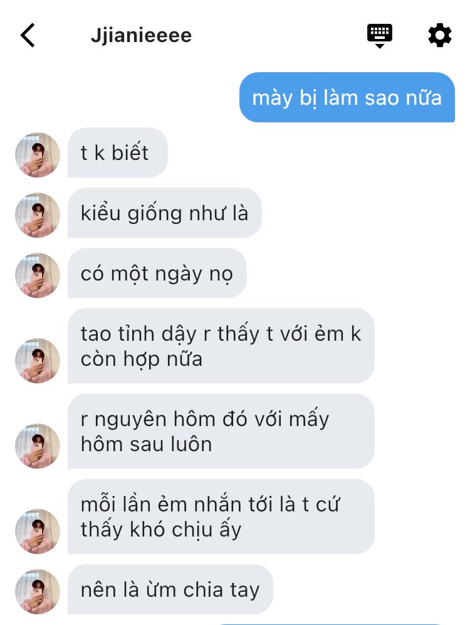The height and width of the screenshot is (625, 470).
Task: Tap avatar next to 'có một ngày nọ'
Action: pos(38,275)
